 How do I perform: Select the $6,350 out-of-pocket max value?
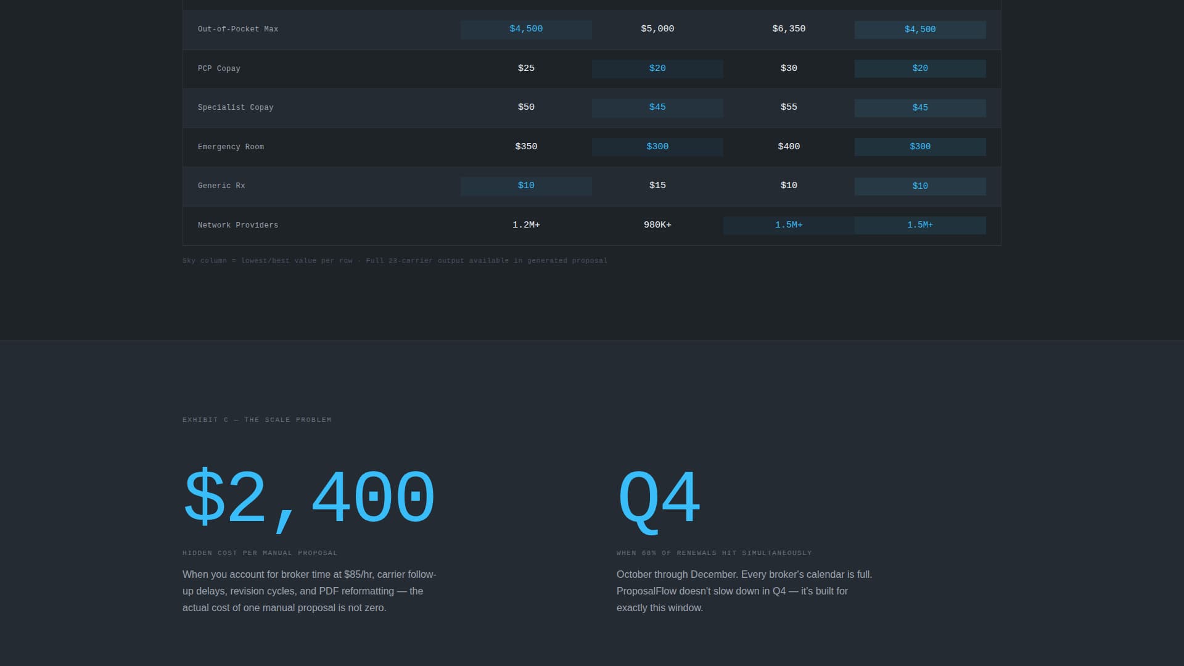pos(789,29)
